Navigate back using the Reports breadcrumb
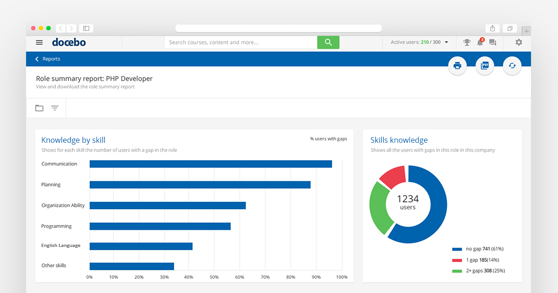This screenshot has height=293, width=558. click(x=52, y=59)
